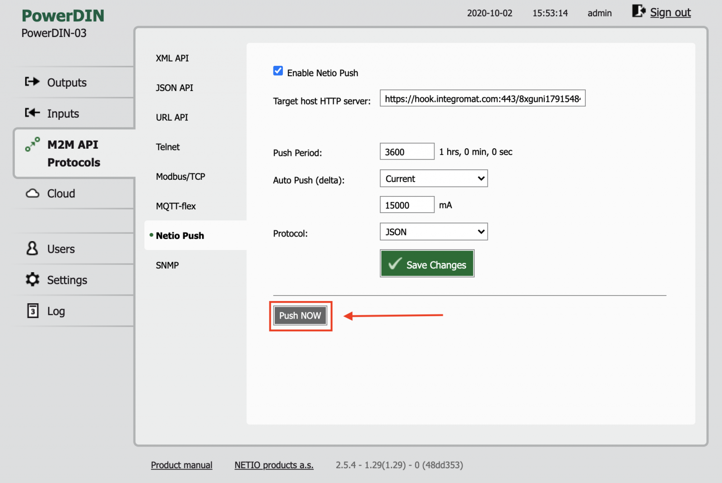Uncheck Enable Netio Push checkbox
This screenshot has height=483, width=722.
(x=278, y=71)
